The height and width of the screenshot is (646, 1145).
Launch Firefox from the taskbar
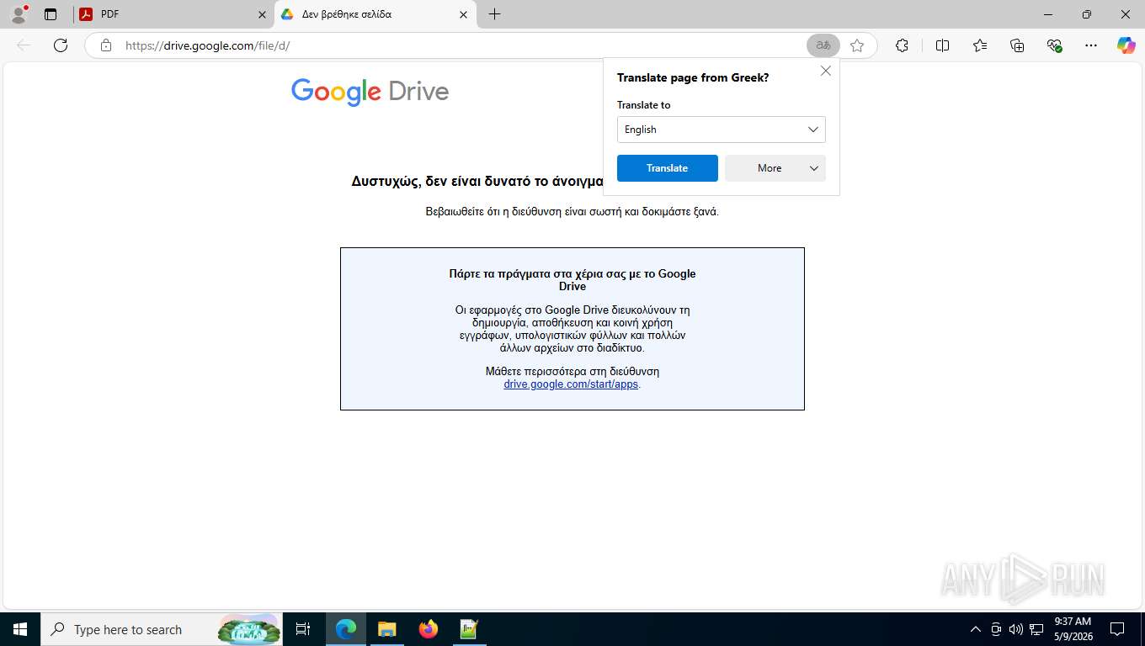(x=429, y=629)
